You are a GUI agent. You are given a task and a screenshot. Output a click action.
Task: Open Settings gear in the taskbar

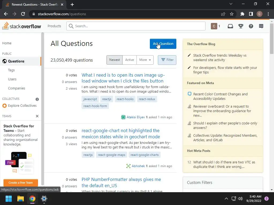[44, 199]
